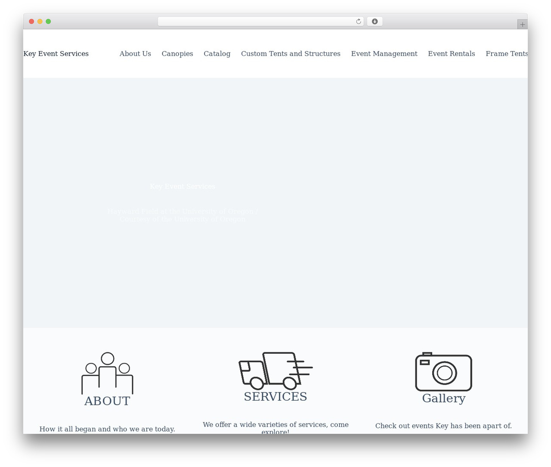Screen dimensions: 551x467
Task: Click the SERVICES heading
Action: [x=275, y=396]
